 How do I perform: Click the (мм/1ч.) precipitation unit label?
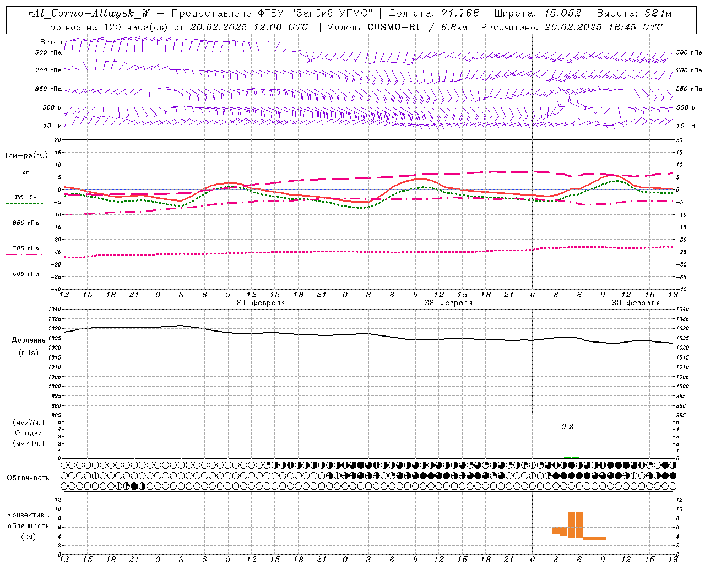point(29,443)
